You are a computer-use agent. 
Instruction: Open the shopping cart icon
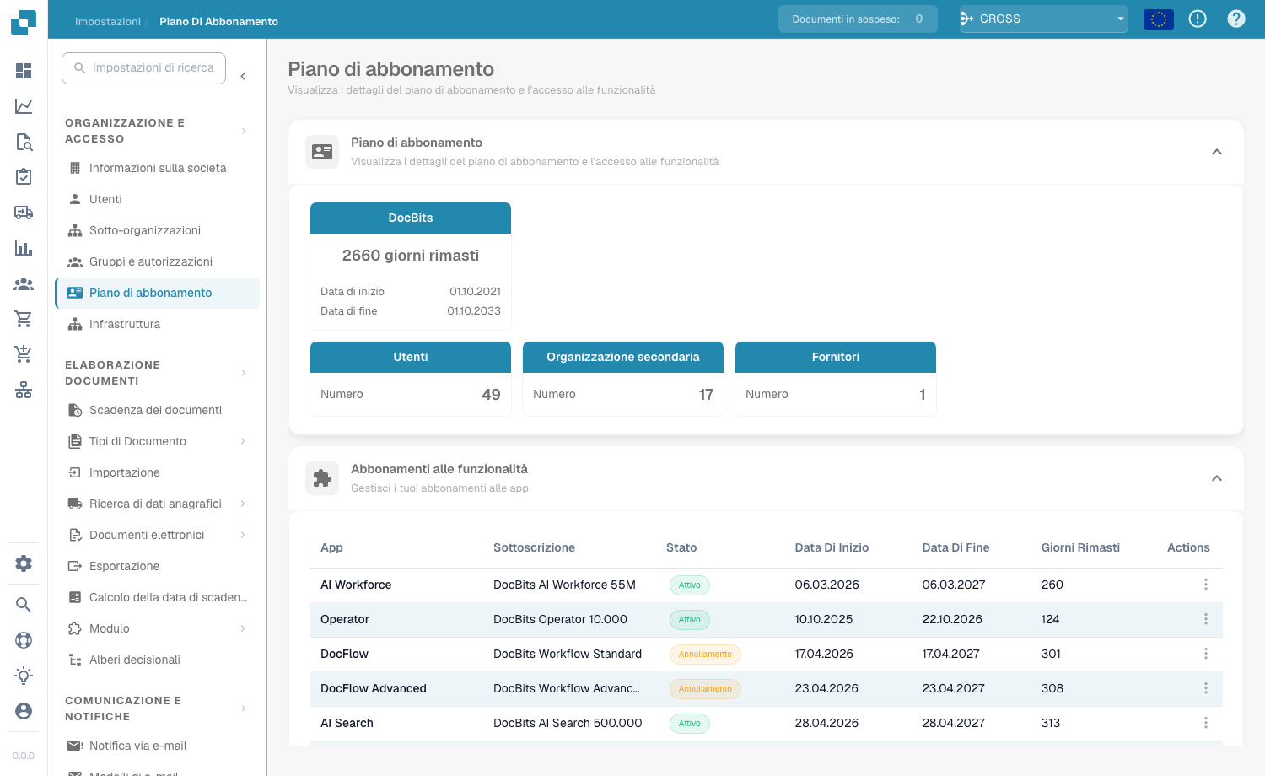[24, 319]
